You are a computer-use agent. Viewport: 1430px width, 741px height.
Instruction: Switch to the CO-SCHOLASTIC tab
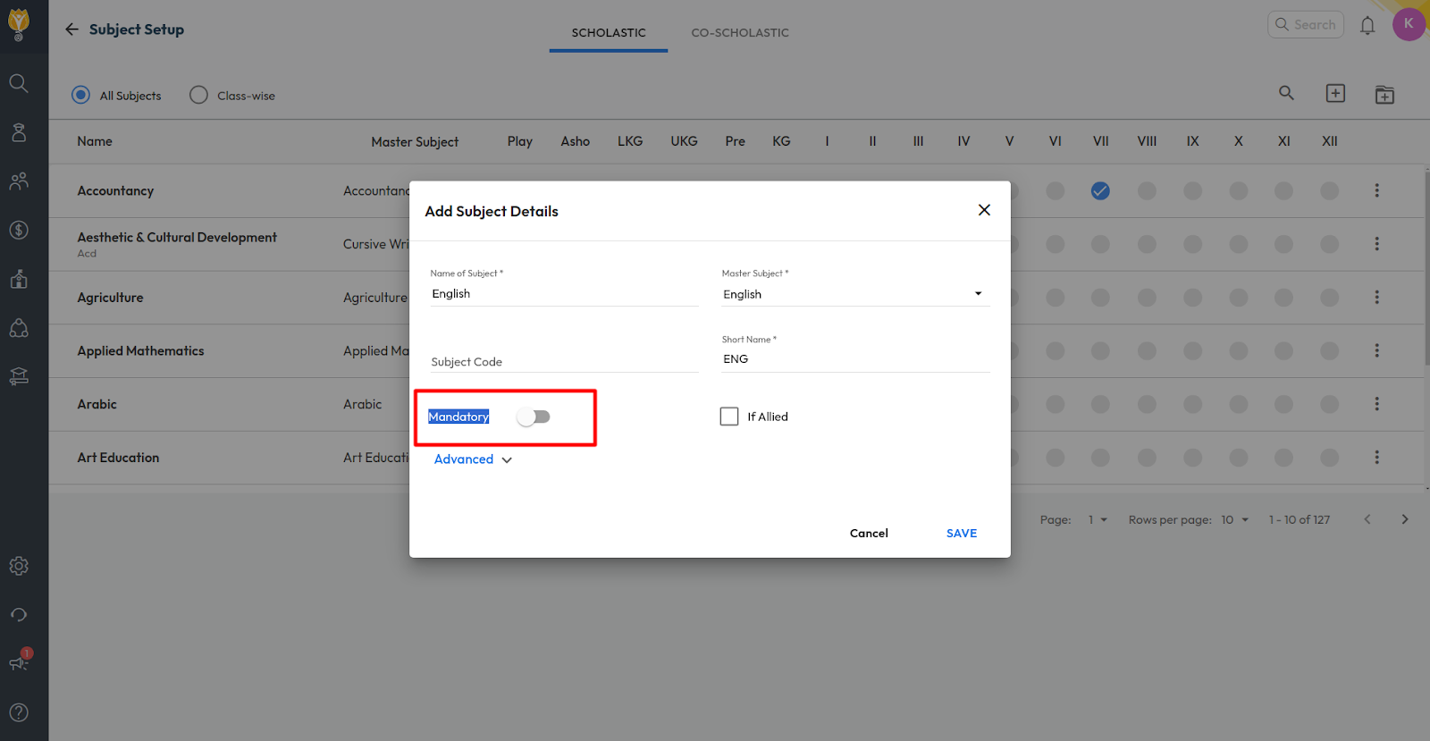[x=740, y=33]
